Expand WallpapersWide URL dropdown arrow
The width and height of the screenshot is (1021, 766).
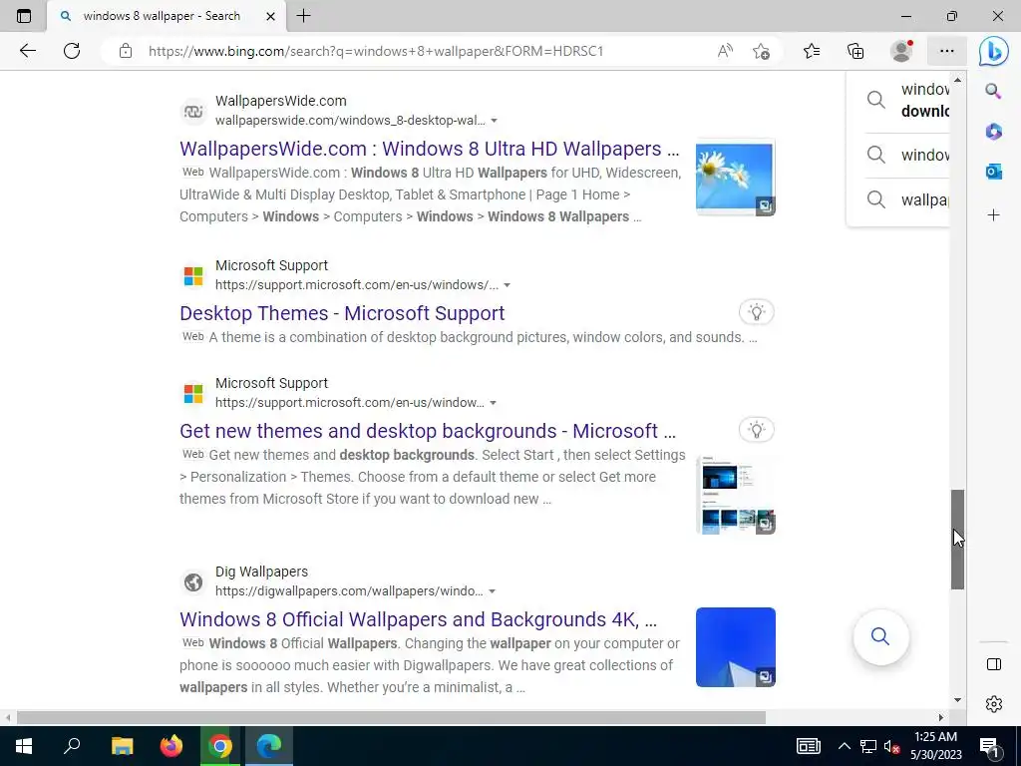494,121
